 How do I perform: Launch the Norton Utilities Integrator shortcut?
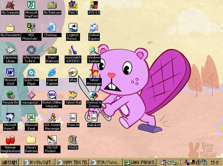[52, 95]
